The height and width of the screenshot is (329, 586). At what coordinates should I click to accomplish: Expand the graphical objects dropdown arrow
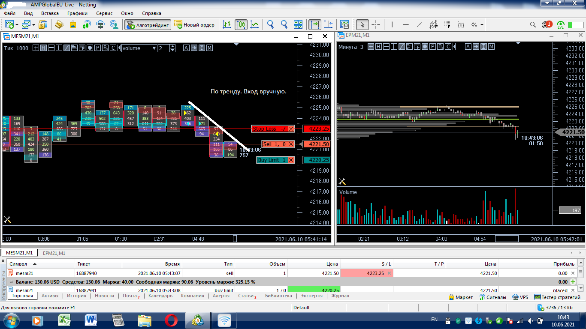[x=482, y=25]
